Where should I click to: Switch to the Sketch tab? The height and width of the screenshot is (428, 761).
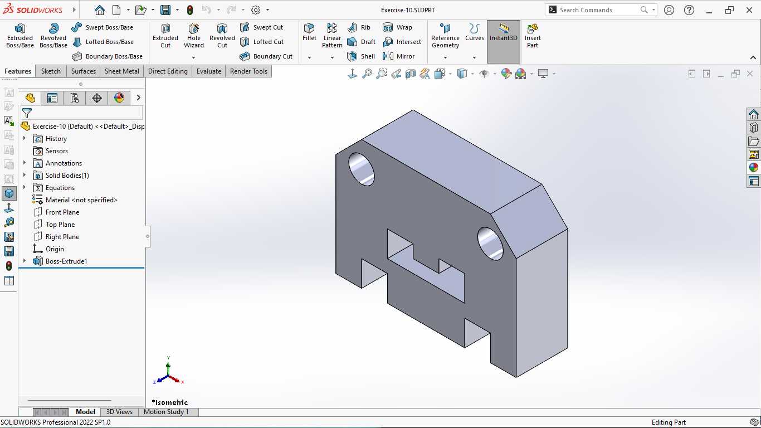51,71
